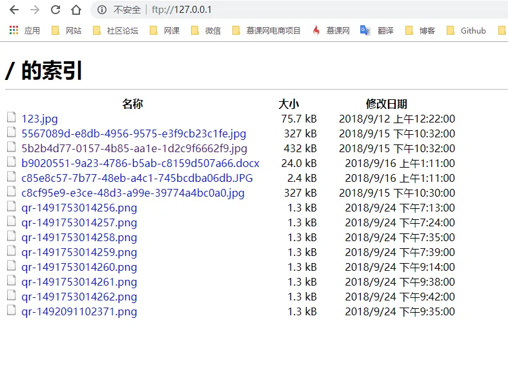Viewport: 508px width, 383px height.
Task: Click file icon beside 5b2b4d77 jpg file
Action: coord(12,147)
